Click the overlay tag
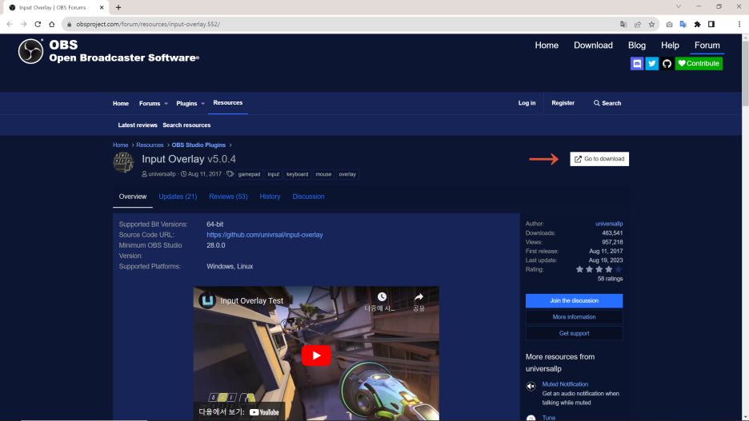749x421 pixels. 347,174
